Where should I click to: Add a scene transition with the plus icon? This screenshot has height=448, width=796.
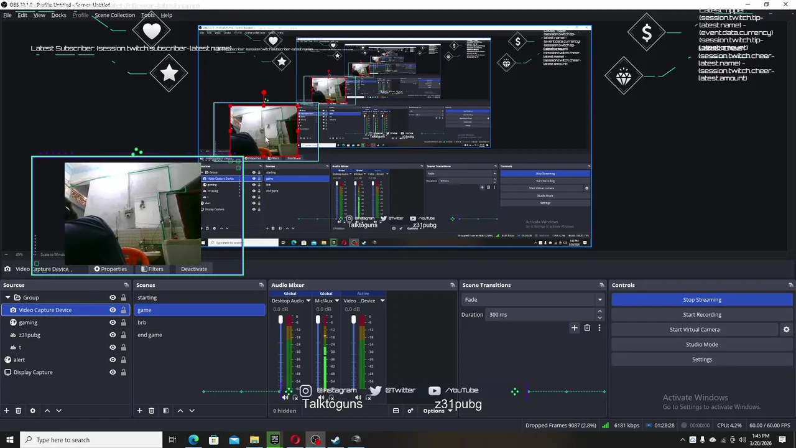pyautogui.click(x=575, y=328)
